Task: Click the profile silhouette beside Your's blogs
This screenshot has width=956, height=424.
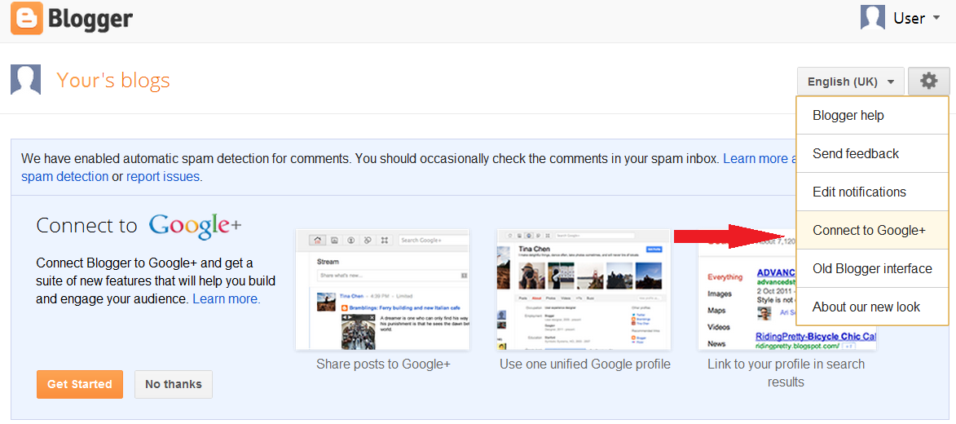Action: pyautogui.click(x=25, y=80)
